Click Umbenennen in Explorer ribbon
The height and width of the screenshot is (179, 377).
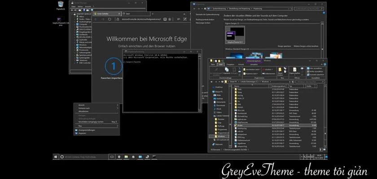pyautogui.click(x=268, y=73)
